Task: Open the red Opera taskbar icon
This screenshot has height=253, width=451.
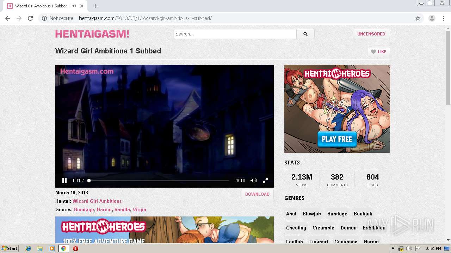Action: pyautogui.click(x=75, y=248)
